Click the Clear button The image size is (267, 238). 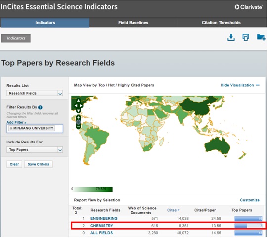pyautogui.click(x=14, y=164)
